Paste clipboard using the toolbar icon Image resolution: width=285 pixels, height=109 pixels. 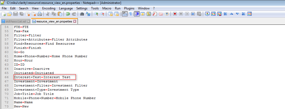(x=60, y=14)
